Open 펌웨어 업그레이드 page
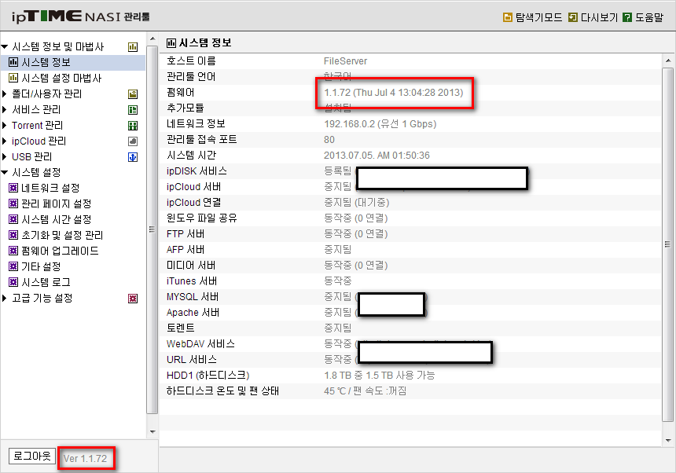676x473 pixels. point(54,251)
